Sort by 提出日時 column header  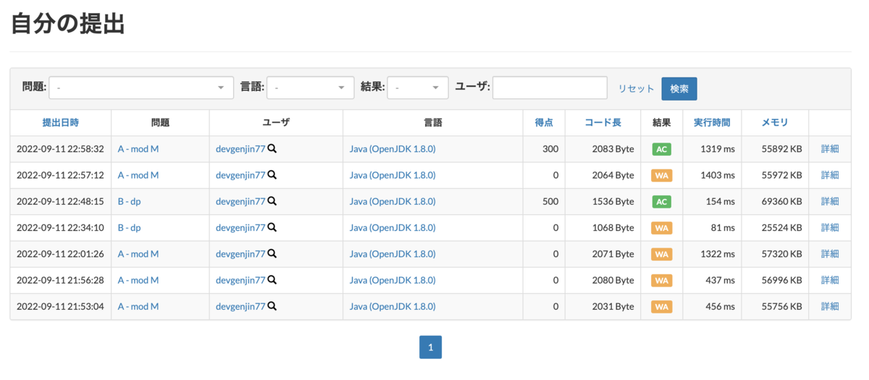click(x=61, y=123)
